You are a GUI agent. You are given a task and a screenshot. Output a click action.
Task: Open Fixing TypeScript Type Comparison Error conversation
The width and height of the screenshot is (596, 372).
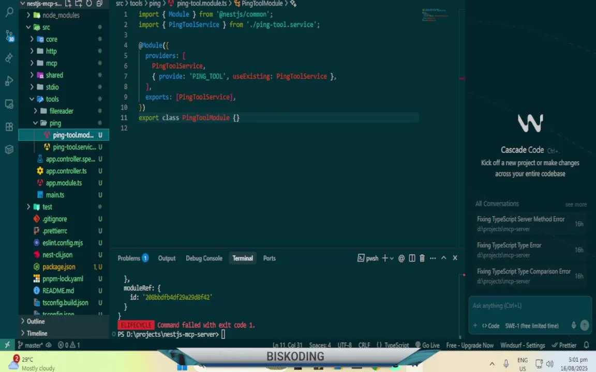point(529,276)
